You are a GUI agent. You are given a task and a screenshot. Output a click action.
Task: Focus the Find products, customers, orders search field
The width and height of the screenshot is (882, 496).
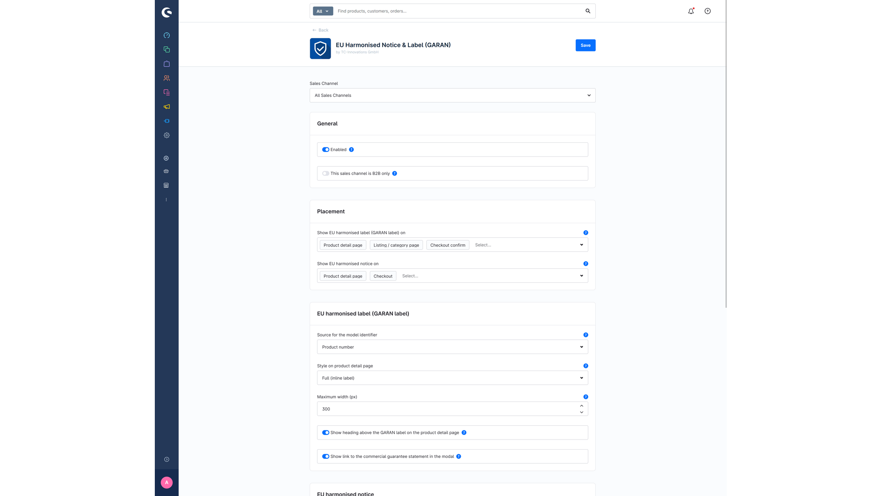tap(458, 11)
